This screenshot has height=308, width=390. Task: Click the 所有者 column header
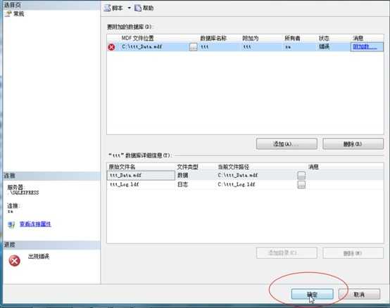292,38
